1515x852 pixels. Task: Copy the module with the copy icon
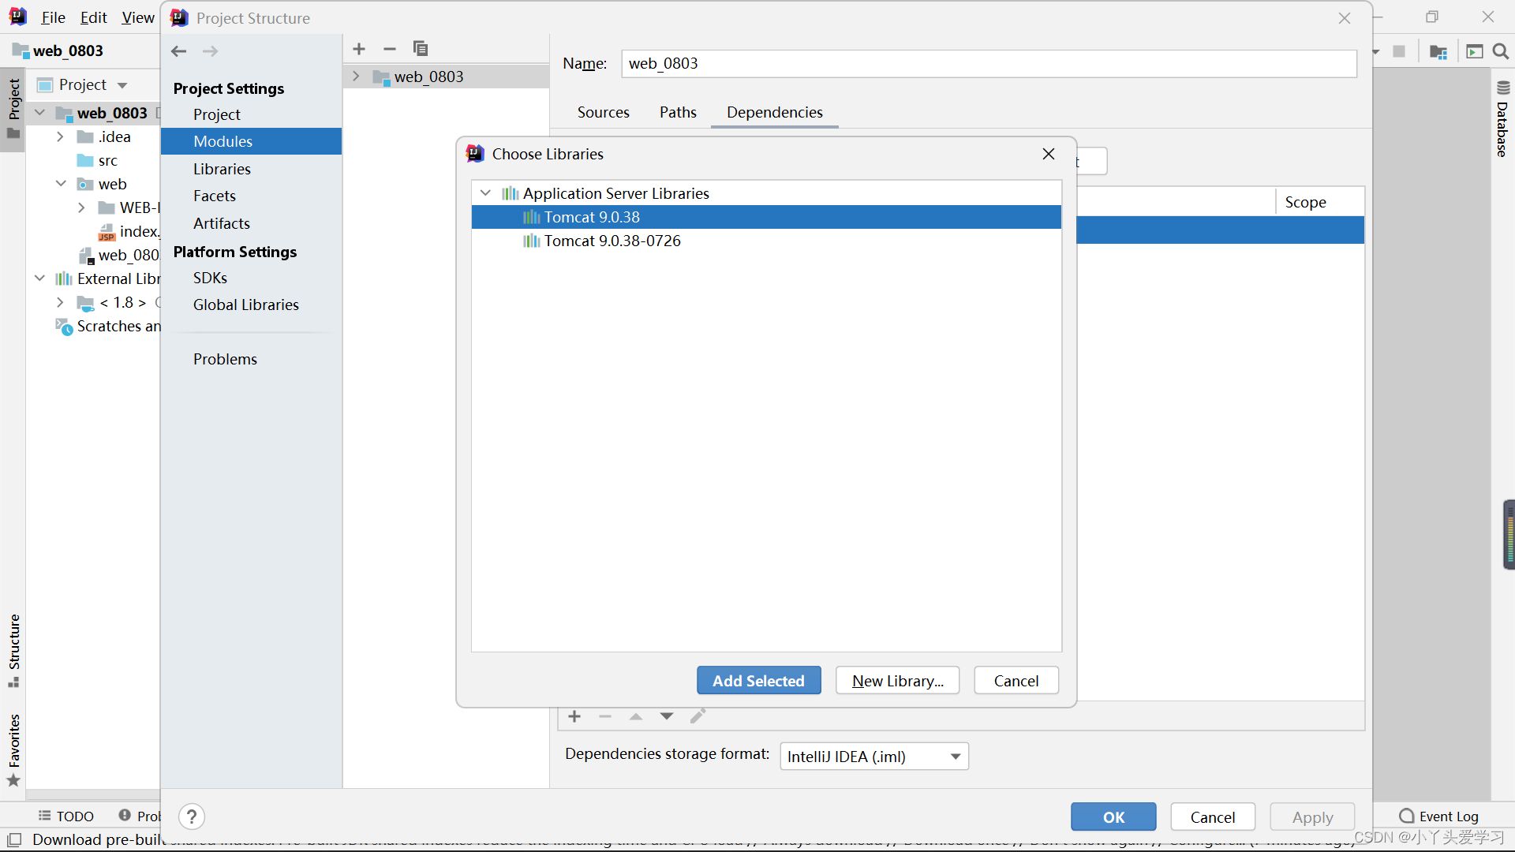[421, 49]
